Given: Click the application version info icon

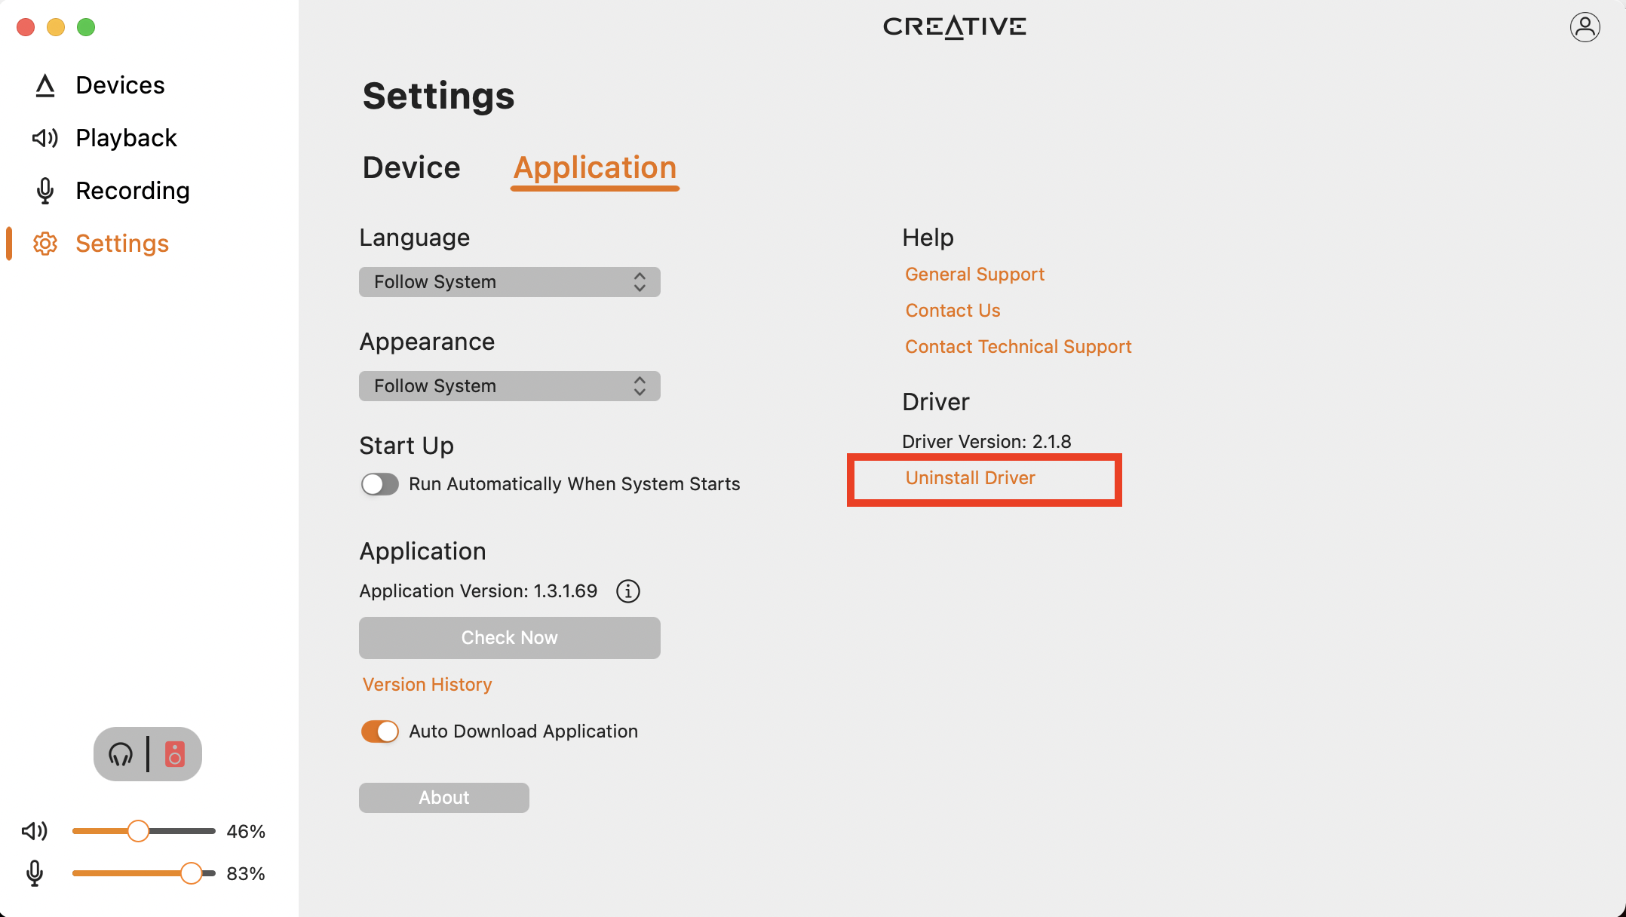Looking at the screenshot, I should coord(627,591).
